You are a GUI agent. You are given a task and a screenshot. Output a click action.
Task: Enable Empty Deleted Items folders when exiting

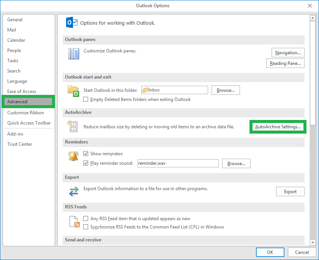(86, 99)
